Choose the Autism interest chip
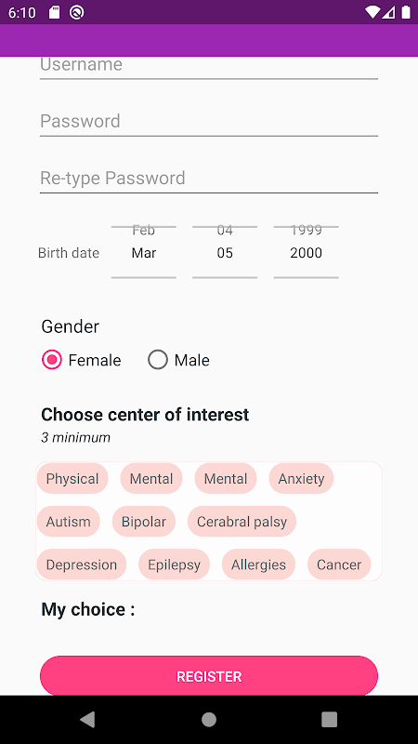The height and width of the screenshot is (744, 418). (x=68, y=522)
